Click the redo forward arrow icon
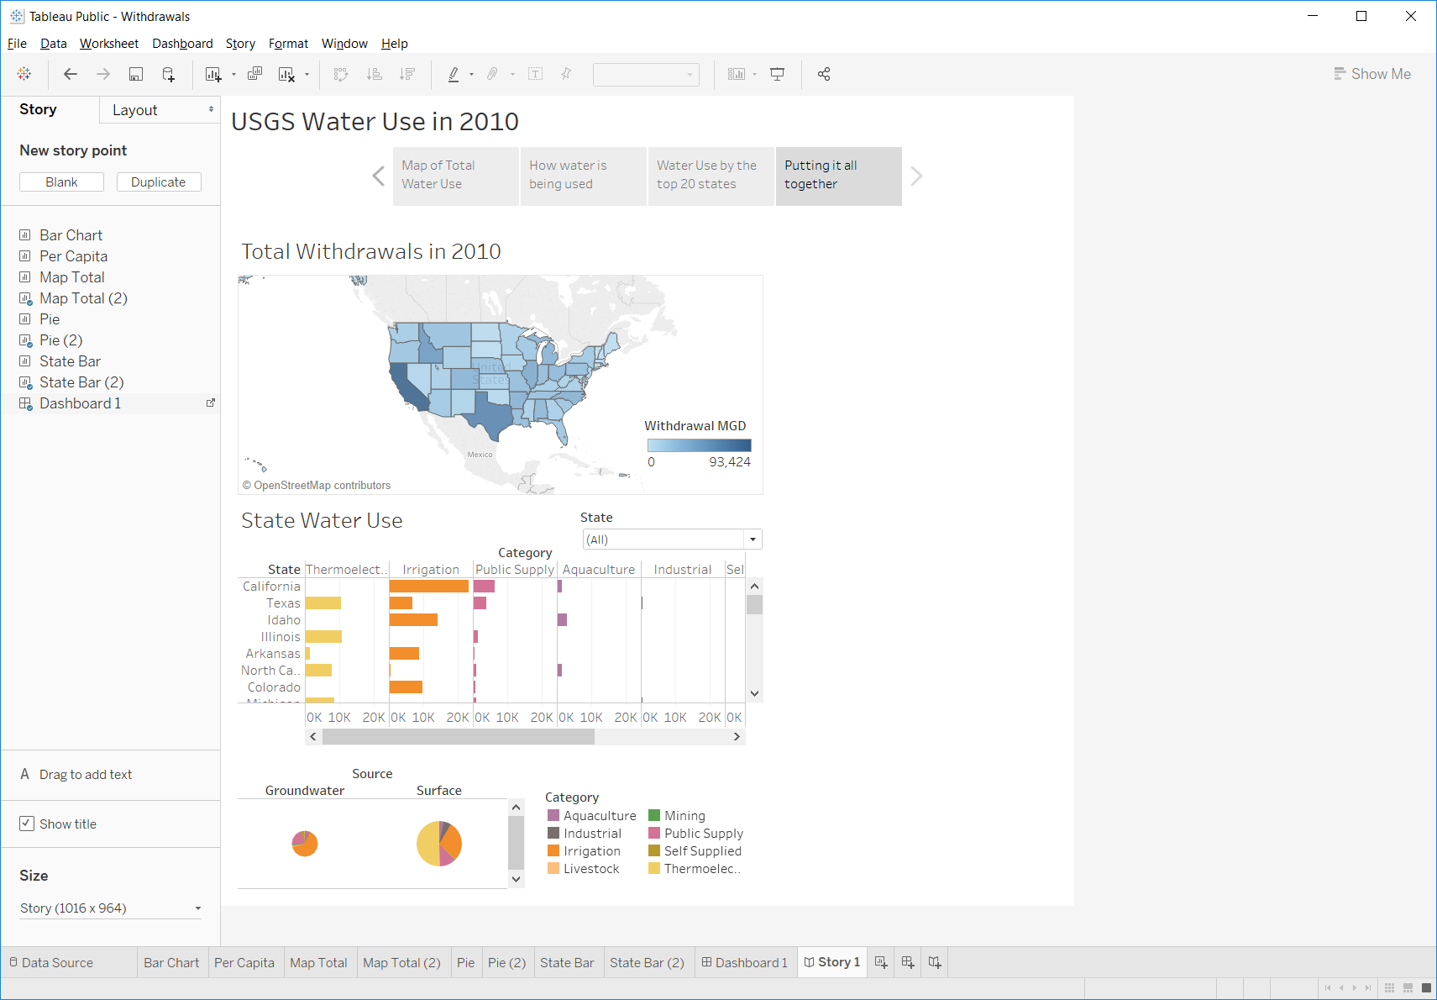This screenshot has width=1437, height=1000. (103, 74)
